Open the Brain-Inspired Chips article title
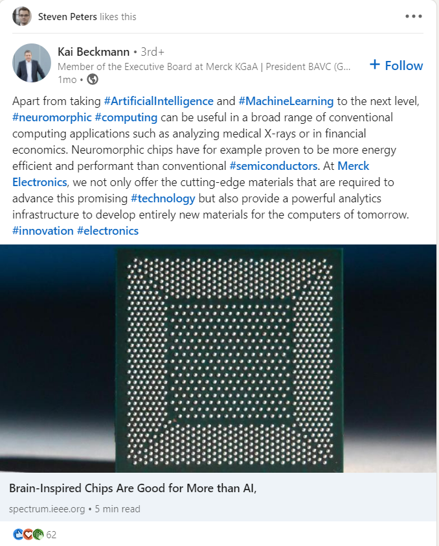Screen dimensions: 439x546 pos(133,488)
